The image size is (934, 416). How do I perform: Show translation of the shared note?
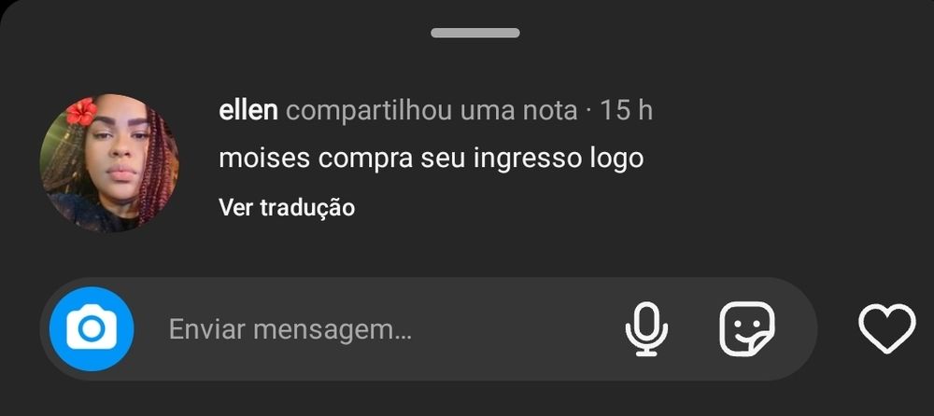coord(287,207)
